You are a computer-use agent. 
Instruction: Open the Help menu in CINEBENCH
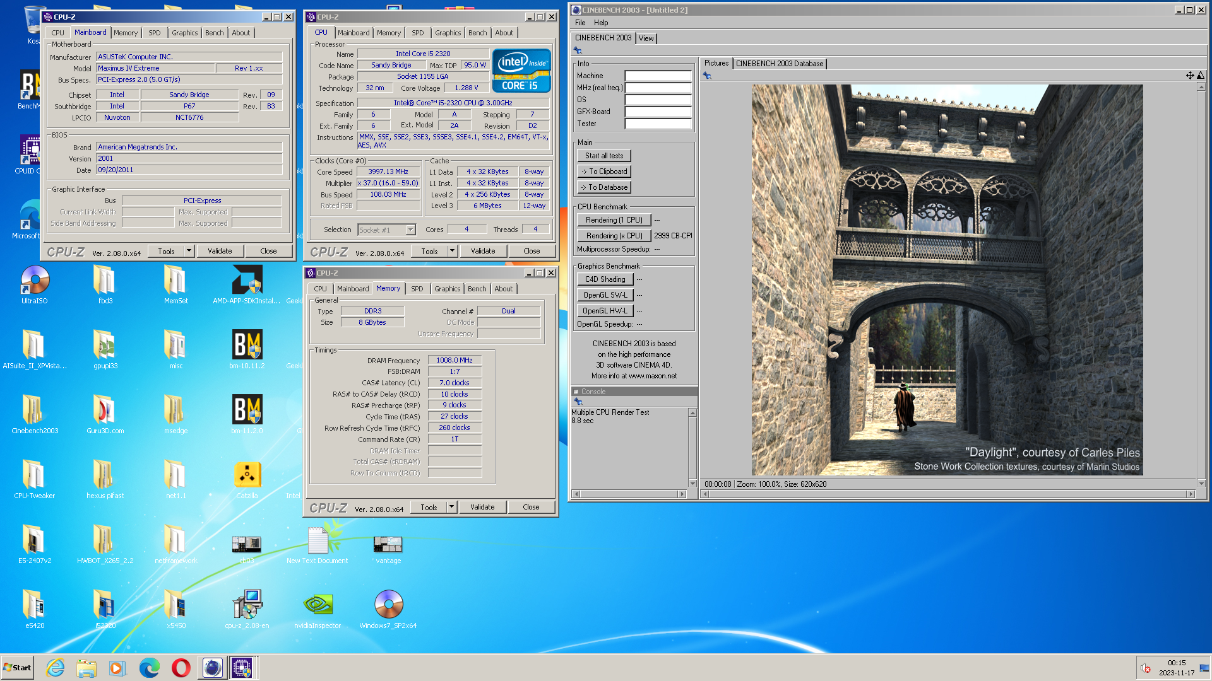pos(601,23)
